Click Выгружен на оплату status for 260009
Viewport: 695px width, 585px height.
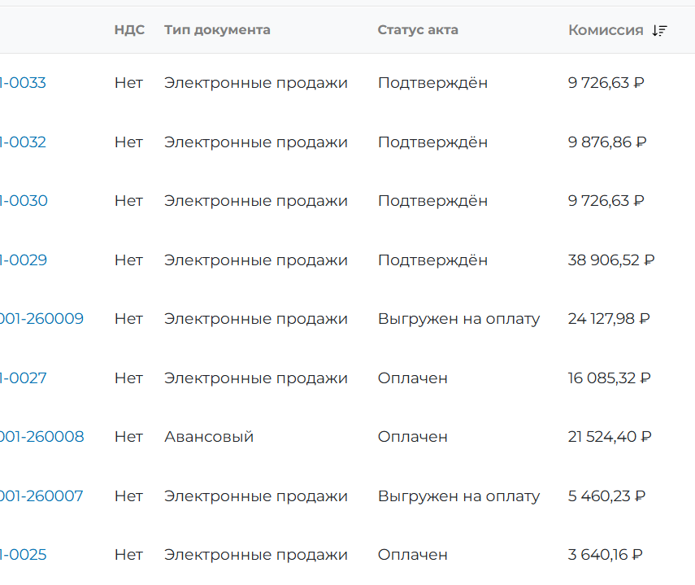458,319
